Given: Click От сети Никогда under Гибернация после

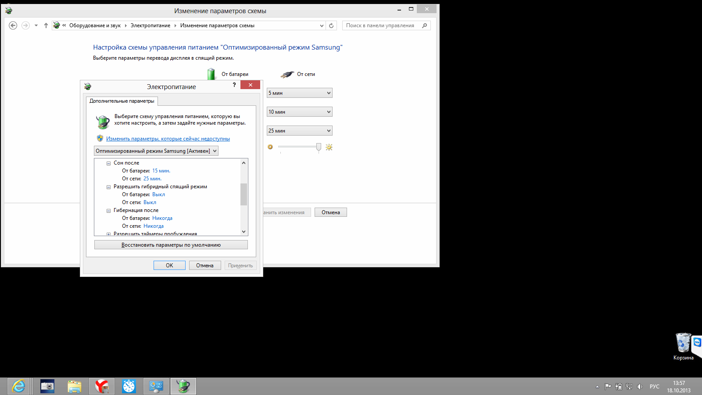Looking at the screenshot, I should pos(154,226).
